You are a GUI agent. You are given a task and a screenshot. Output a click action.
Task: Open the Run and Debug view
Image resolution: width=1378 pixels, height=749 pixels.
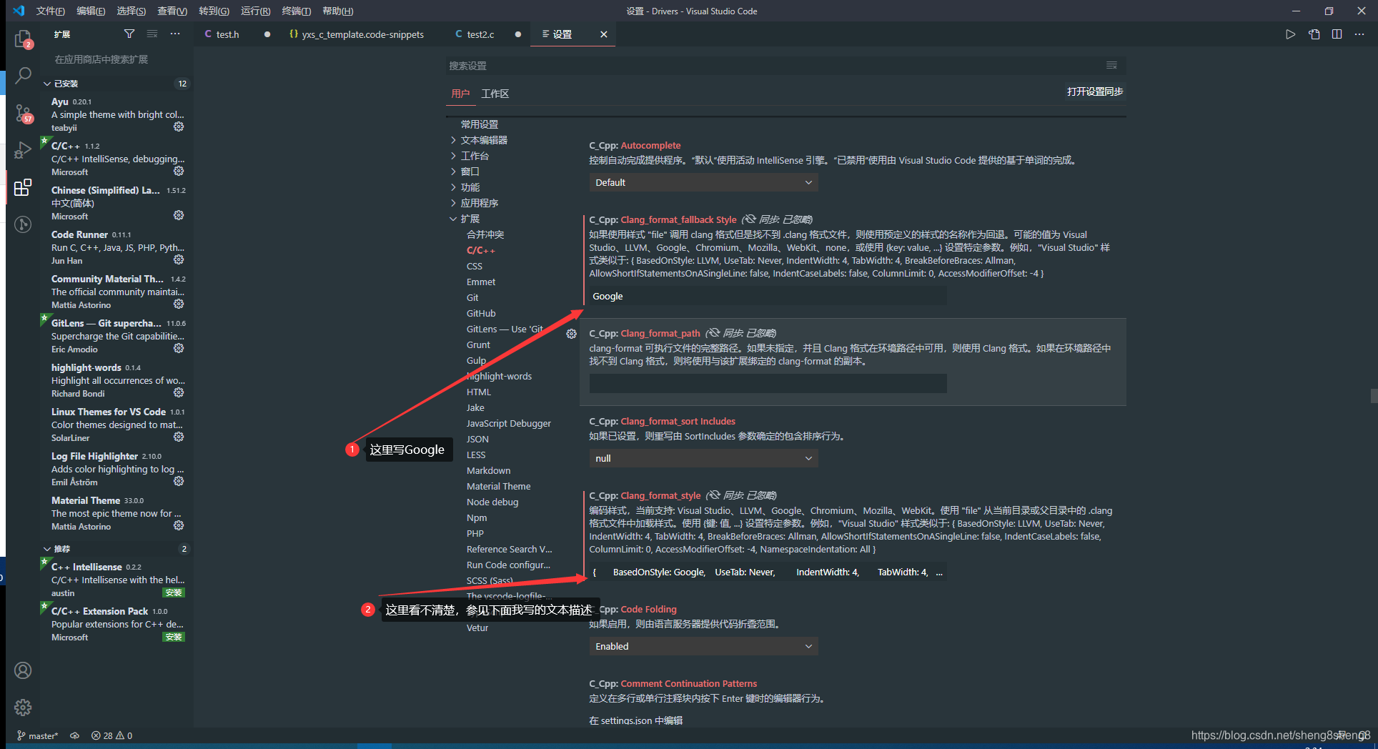(23, 150)
